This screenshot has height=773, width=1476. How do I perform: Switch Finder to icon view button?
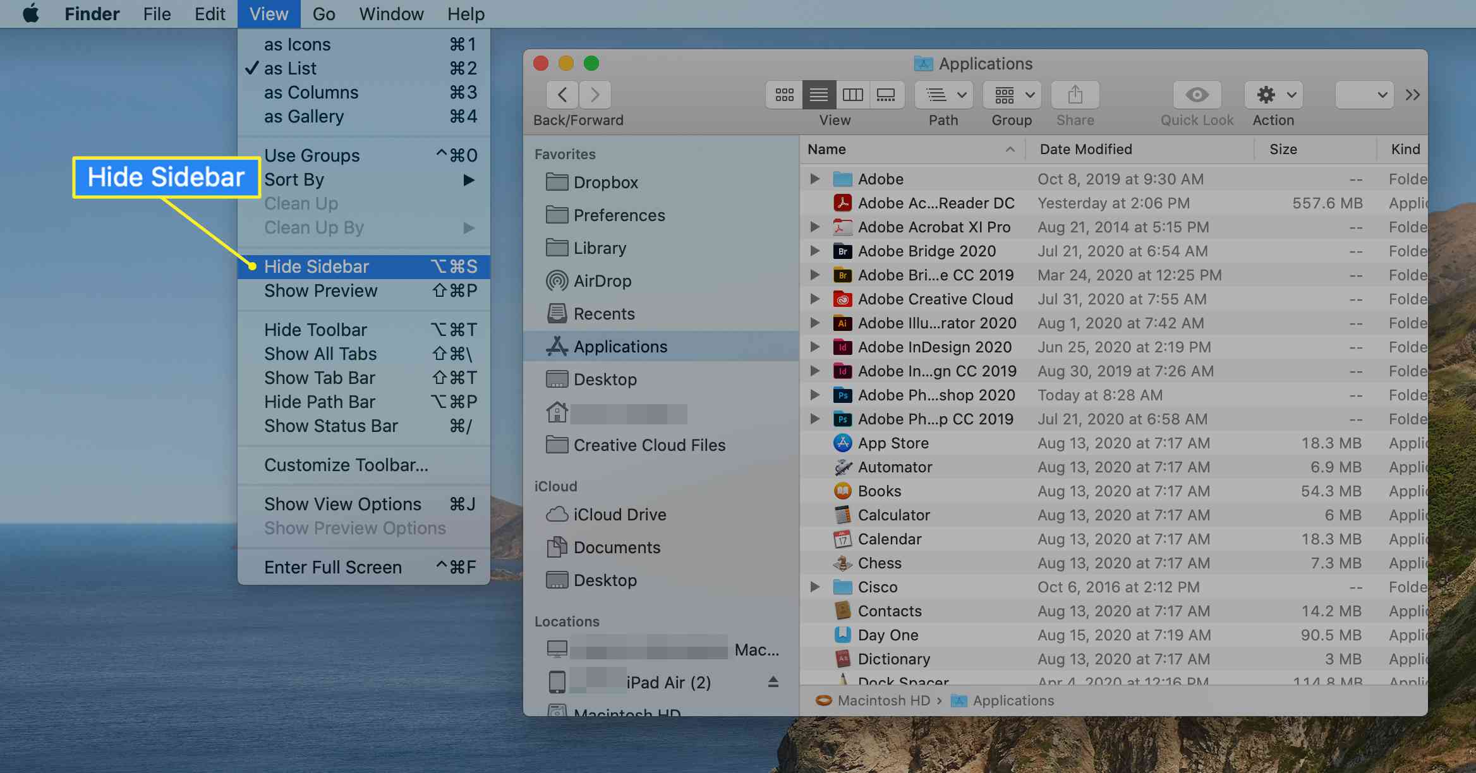(784, 95)
